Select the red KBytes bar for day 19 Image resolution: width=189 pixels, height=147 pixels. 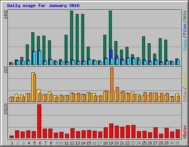coord(111,131)
